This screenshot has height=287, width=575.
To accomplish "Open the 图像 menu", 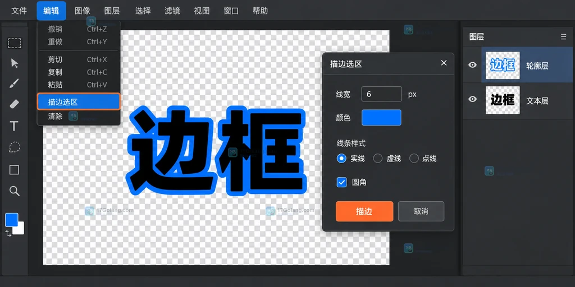I will tap(83, 11).
